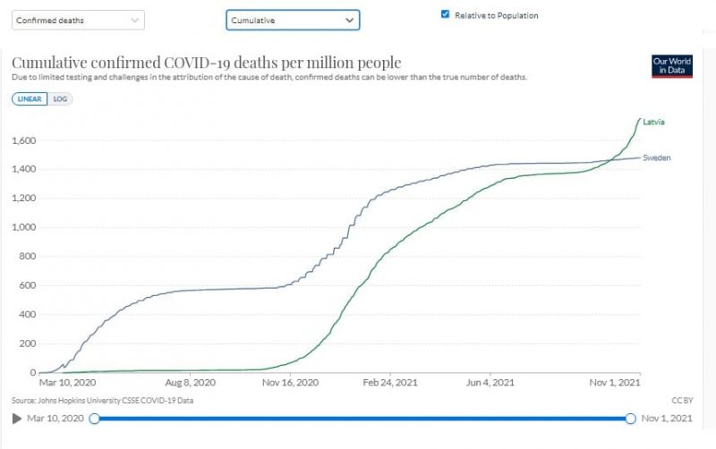Click the Feb 24, 2021 x-axis label

coord(388,383)
